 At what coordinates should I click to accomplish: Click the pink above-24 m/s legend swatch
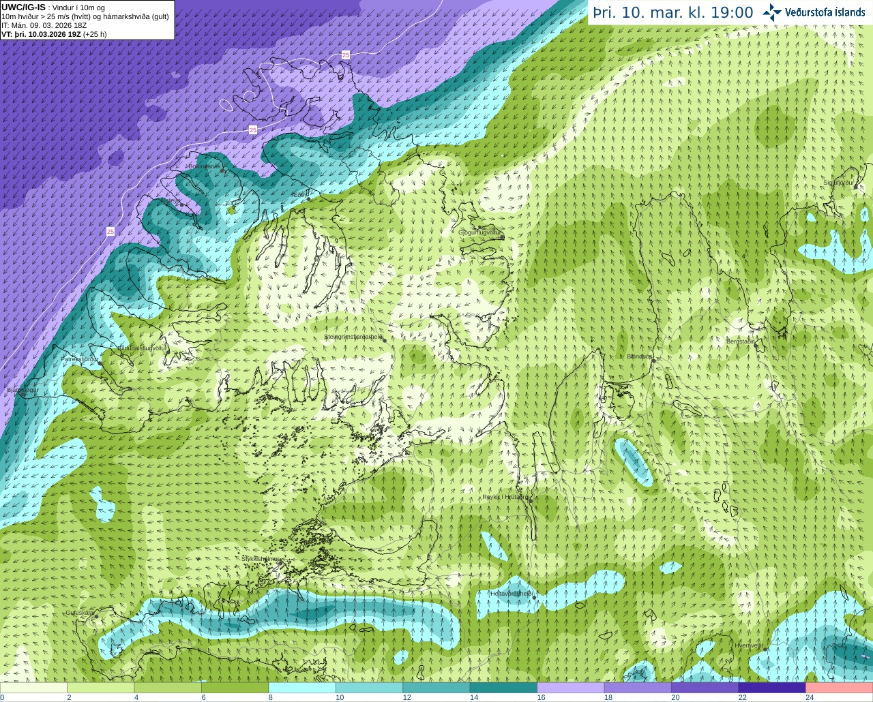tap(840, 688)
